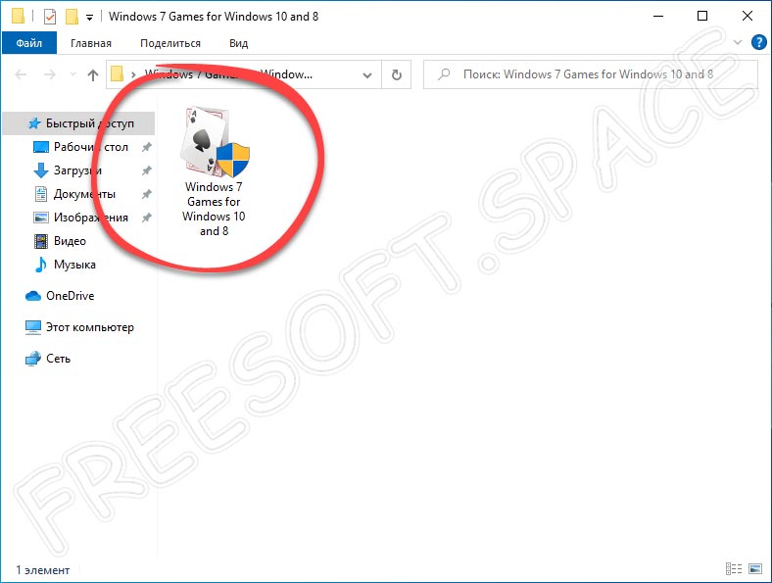
Task: Go up one folder level
Action: (x=93, y=74)
